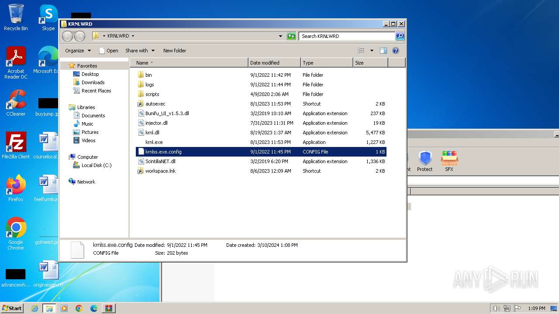Click the Explorer back navigation arrow

coord(67,36)
